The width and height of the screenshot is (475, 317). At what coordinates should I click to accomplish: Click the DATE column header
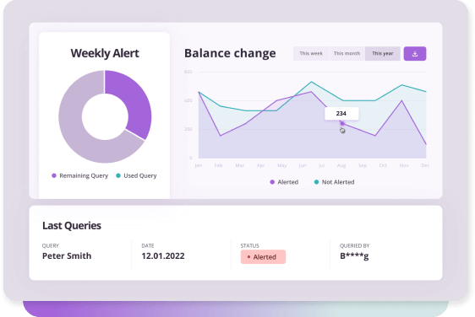148,245
